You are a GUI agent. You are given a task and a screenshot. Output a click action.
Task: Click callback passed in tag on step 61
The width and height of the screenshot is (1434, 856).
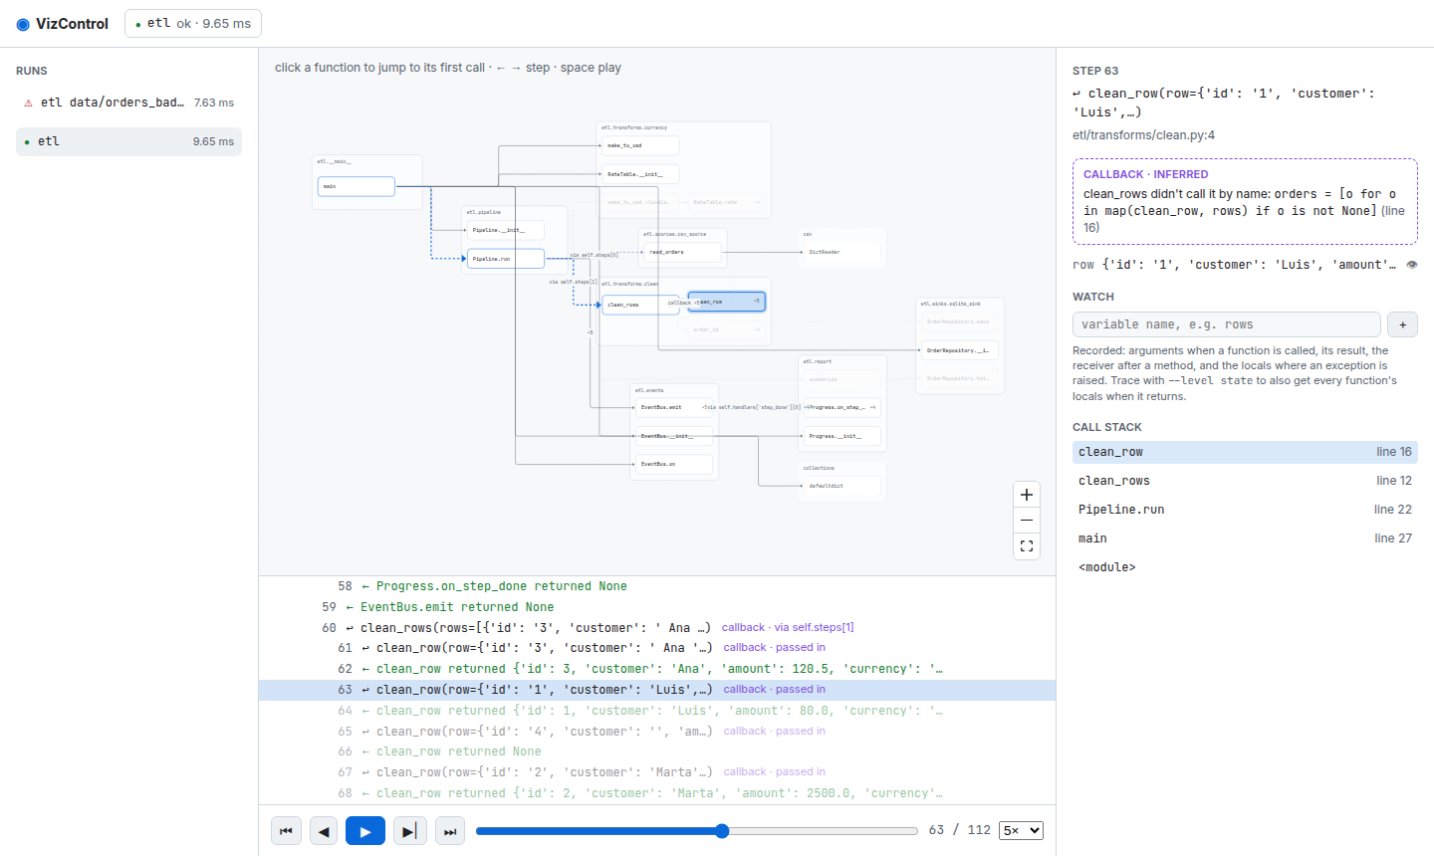point(774,648)
